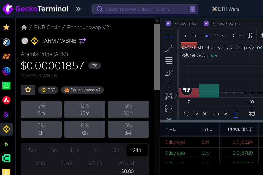Click the 0% 1h price change box
263x175 pixels.
(x=41, y=129)
